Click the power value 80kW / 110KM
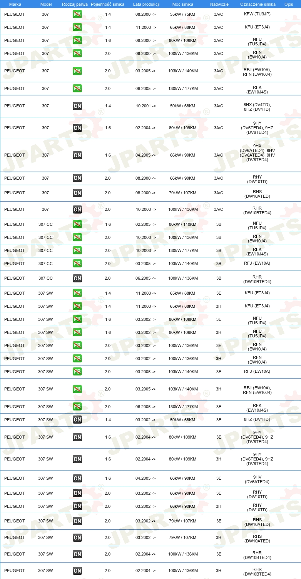 click(183, 224)
